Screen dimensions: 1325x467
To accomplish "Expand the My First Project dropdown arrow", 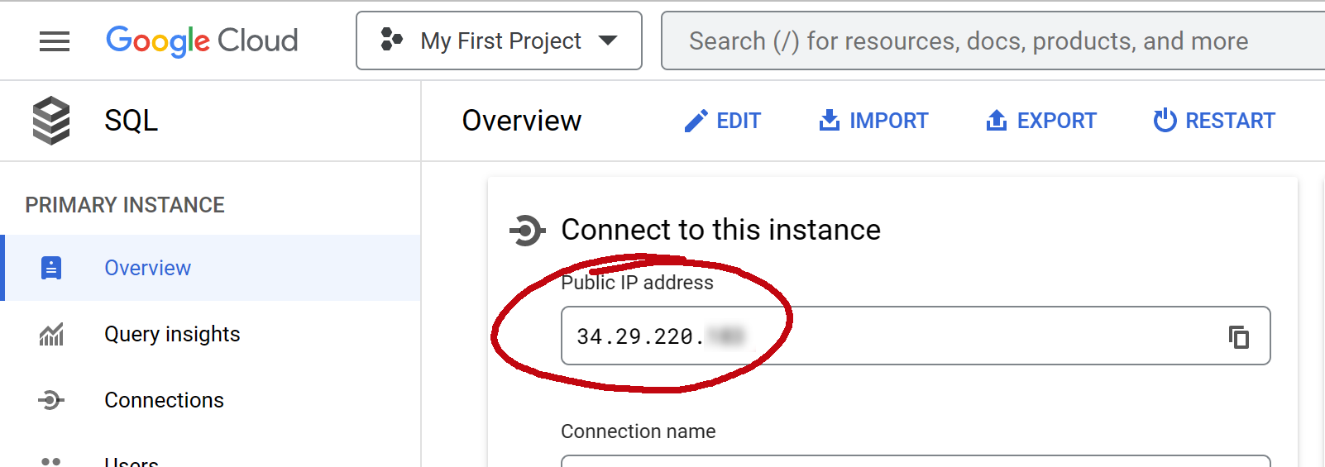I will 608,41.
